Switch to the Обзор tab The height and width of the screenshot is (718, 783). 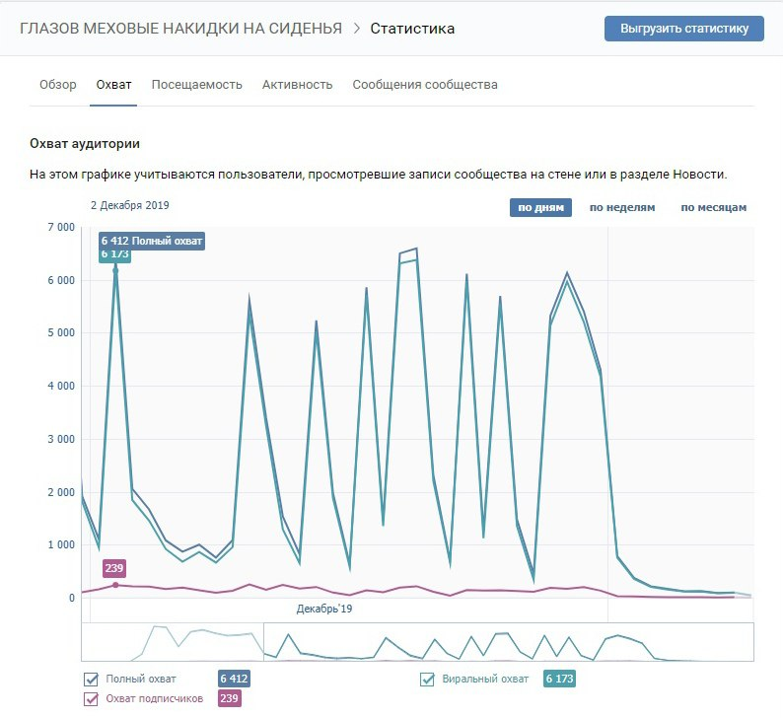coord(57,85)
